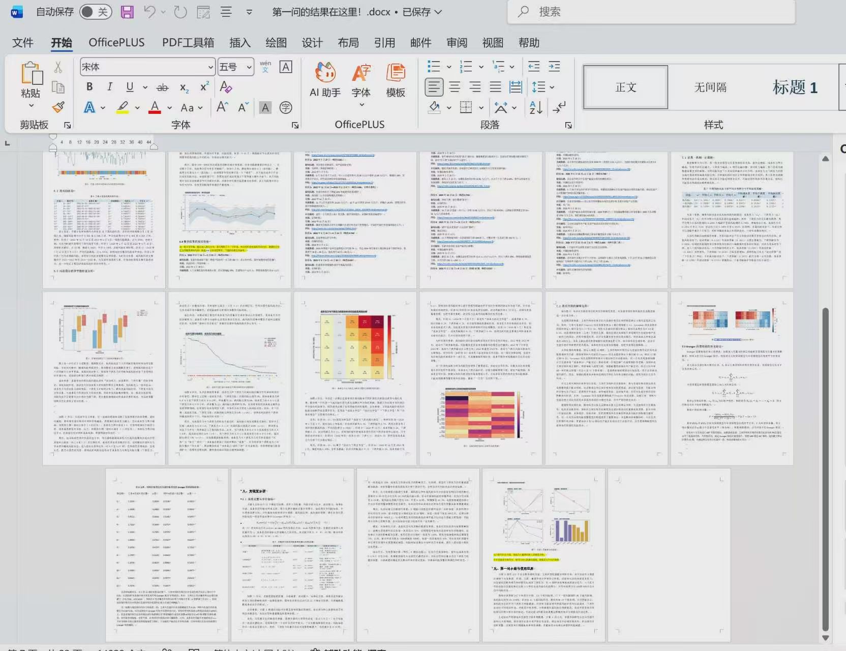Open the AI 助手 assistant
846x651 pixels.
pos(325,80)
